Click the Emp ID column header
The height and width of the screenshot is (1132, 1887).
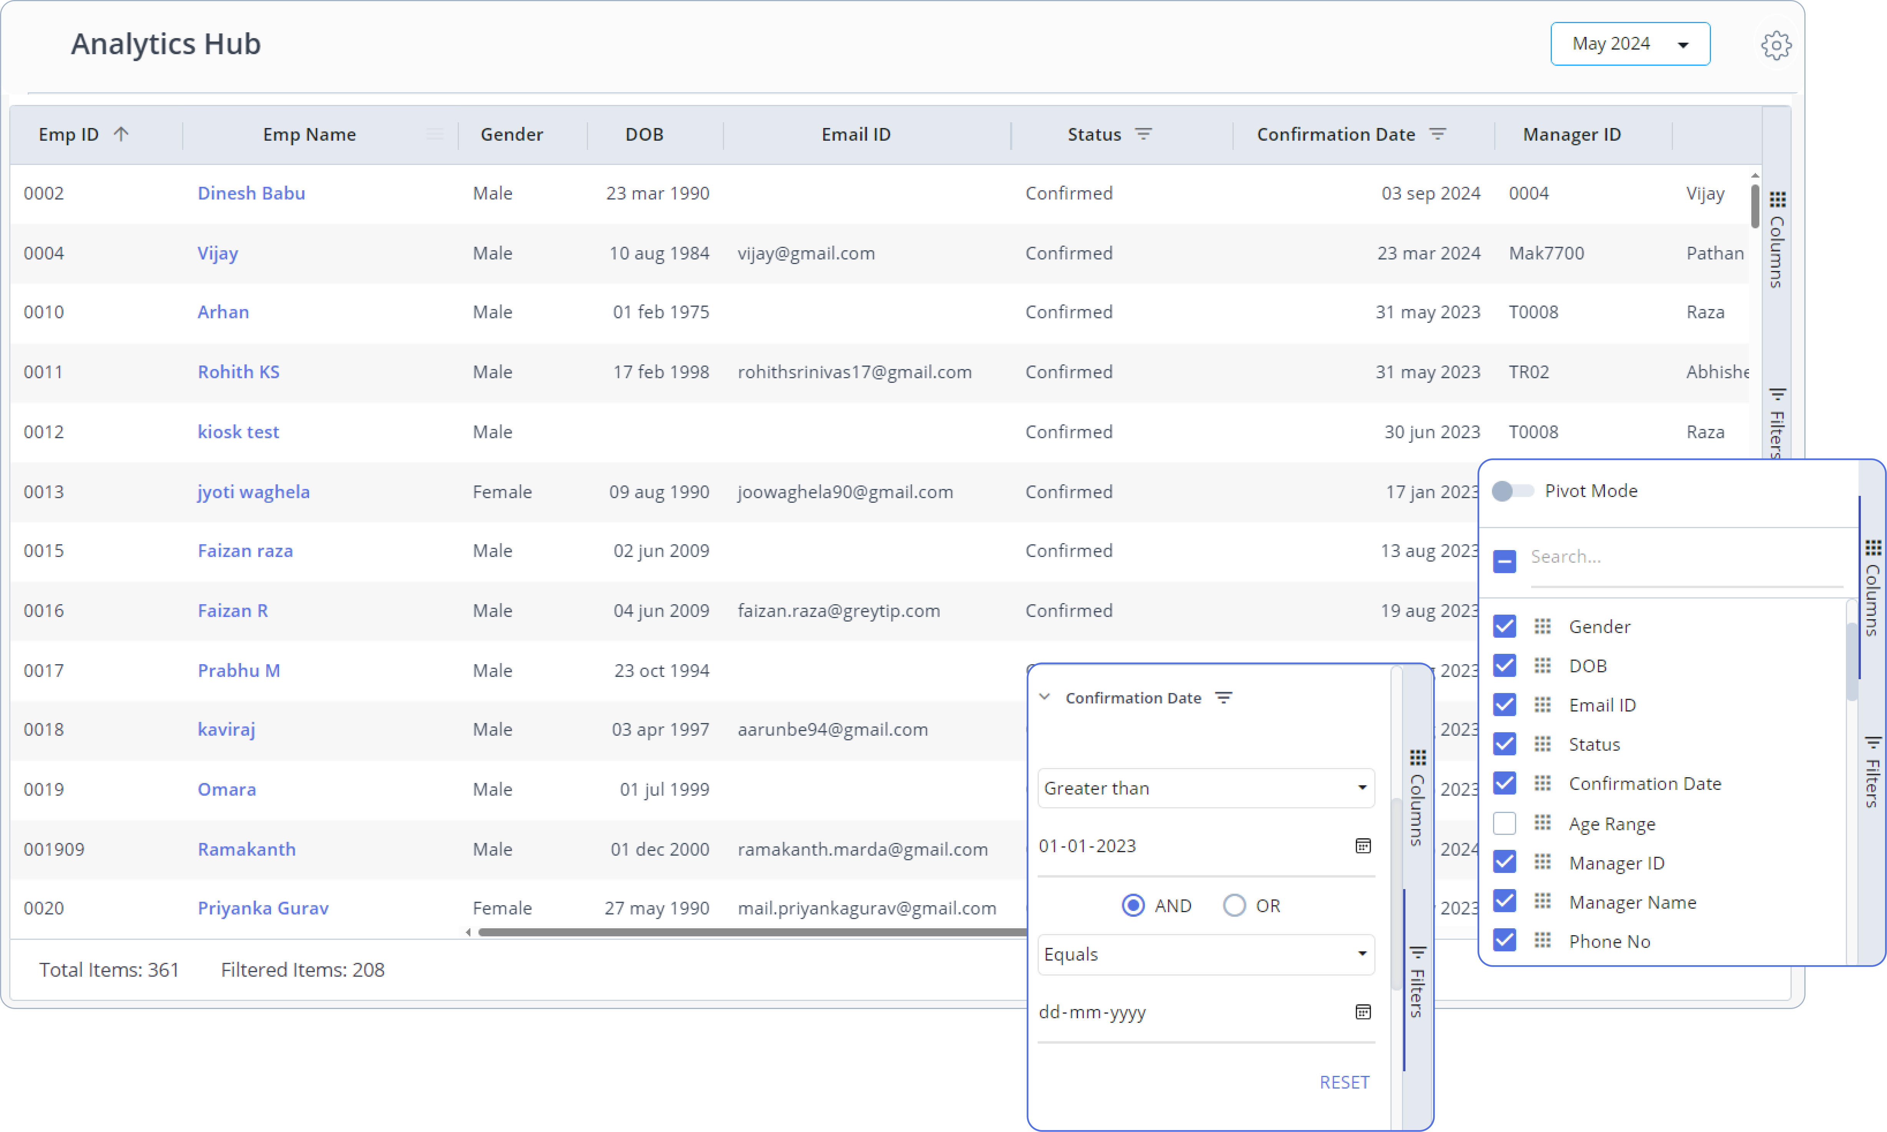click(x=69, y=134)
